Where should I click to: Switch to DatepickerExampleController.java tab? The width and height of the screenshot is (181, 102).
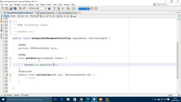pos(20,13)
